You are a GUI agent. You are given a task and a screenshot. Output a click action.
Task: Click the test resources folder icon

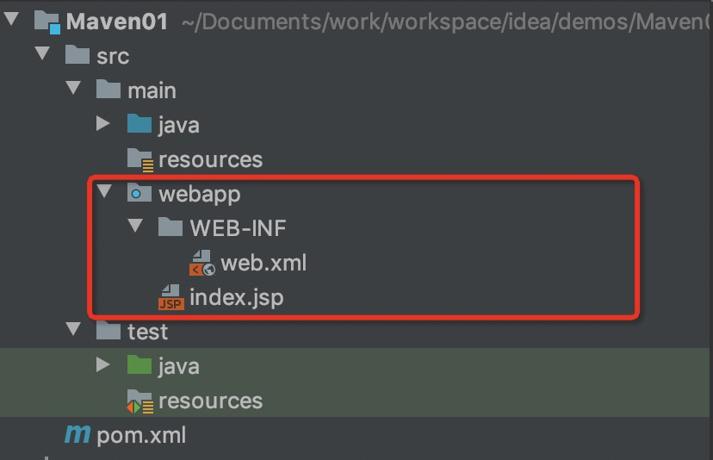point(140,401)
